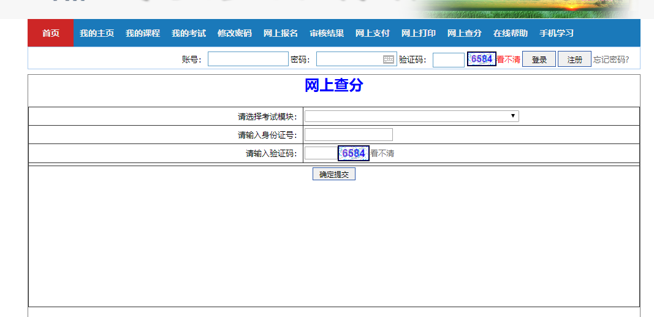Focus the 请输入验证码 input in the query form
This screenshot has width=654, height=317.
click(321, 153)
